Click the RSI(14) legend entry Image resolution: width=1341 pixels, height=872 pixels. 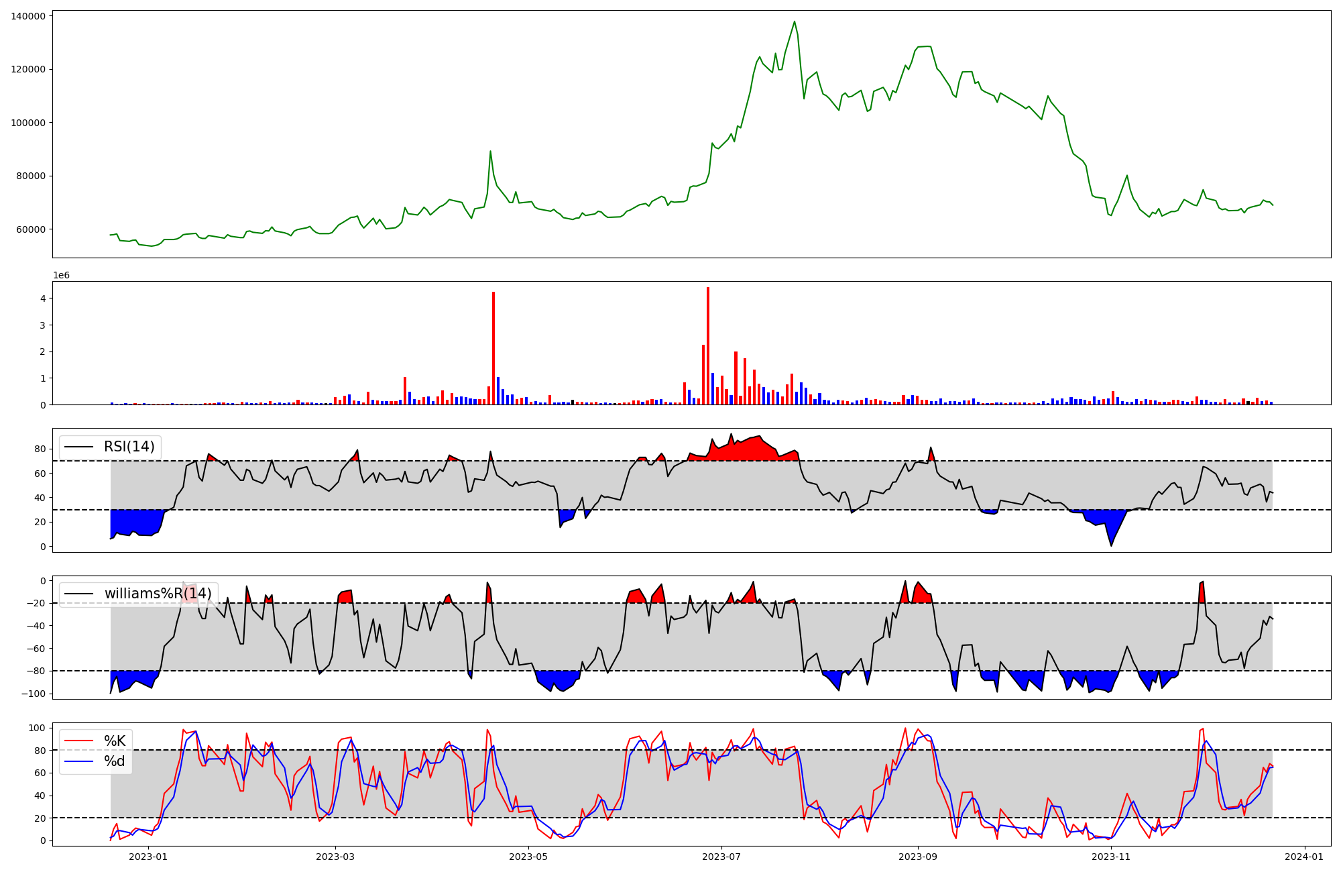pyautogui.click(x=129, y=447)
